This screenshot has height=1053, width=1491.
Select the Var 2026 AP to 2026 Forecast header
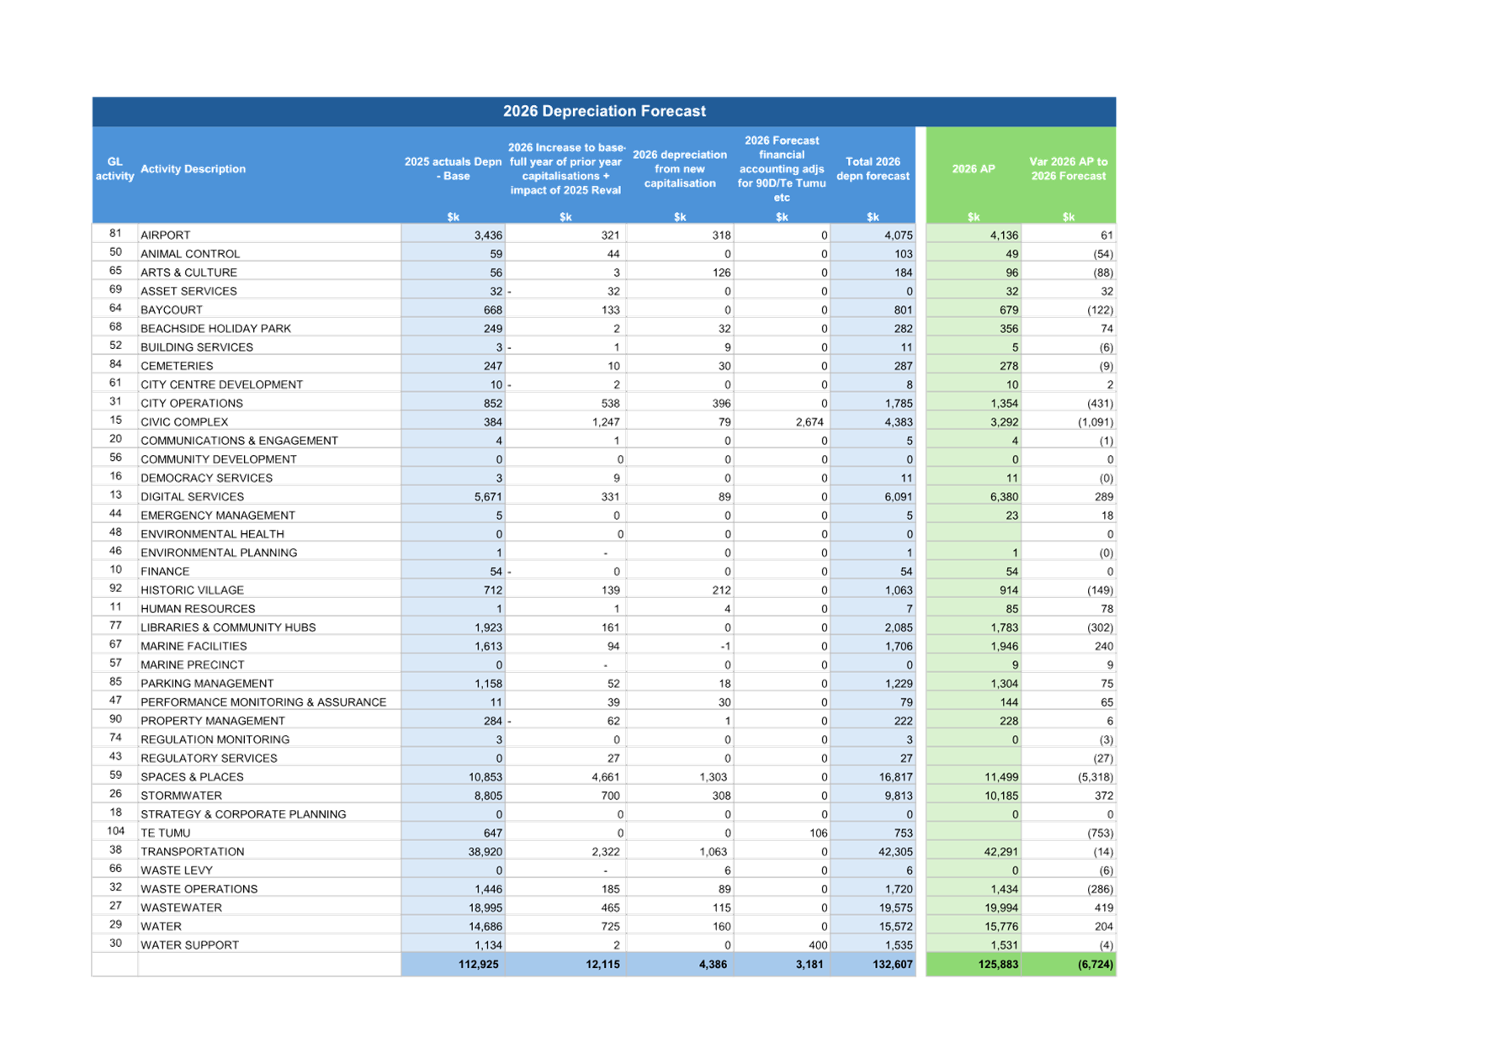point(1068,169)
